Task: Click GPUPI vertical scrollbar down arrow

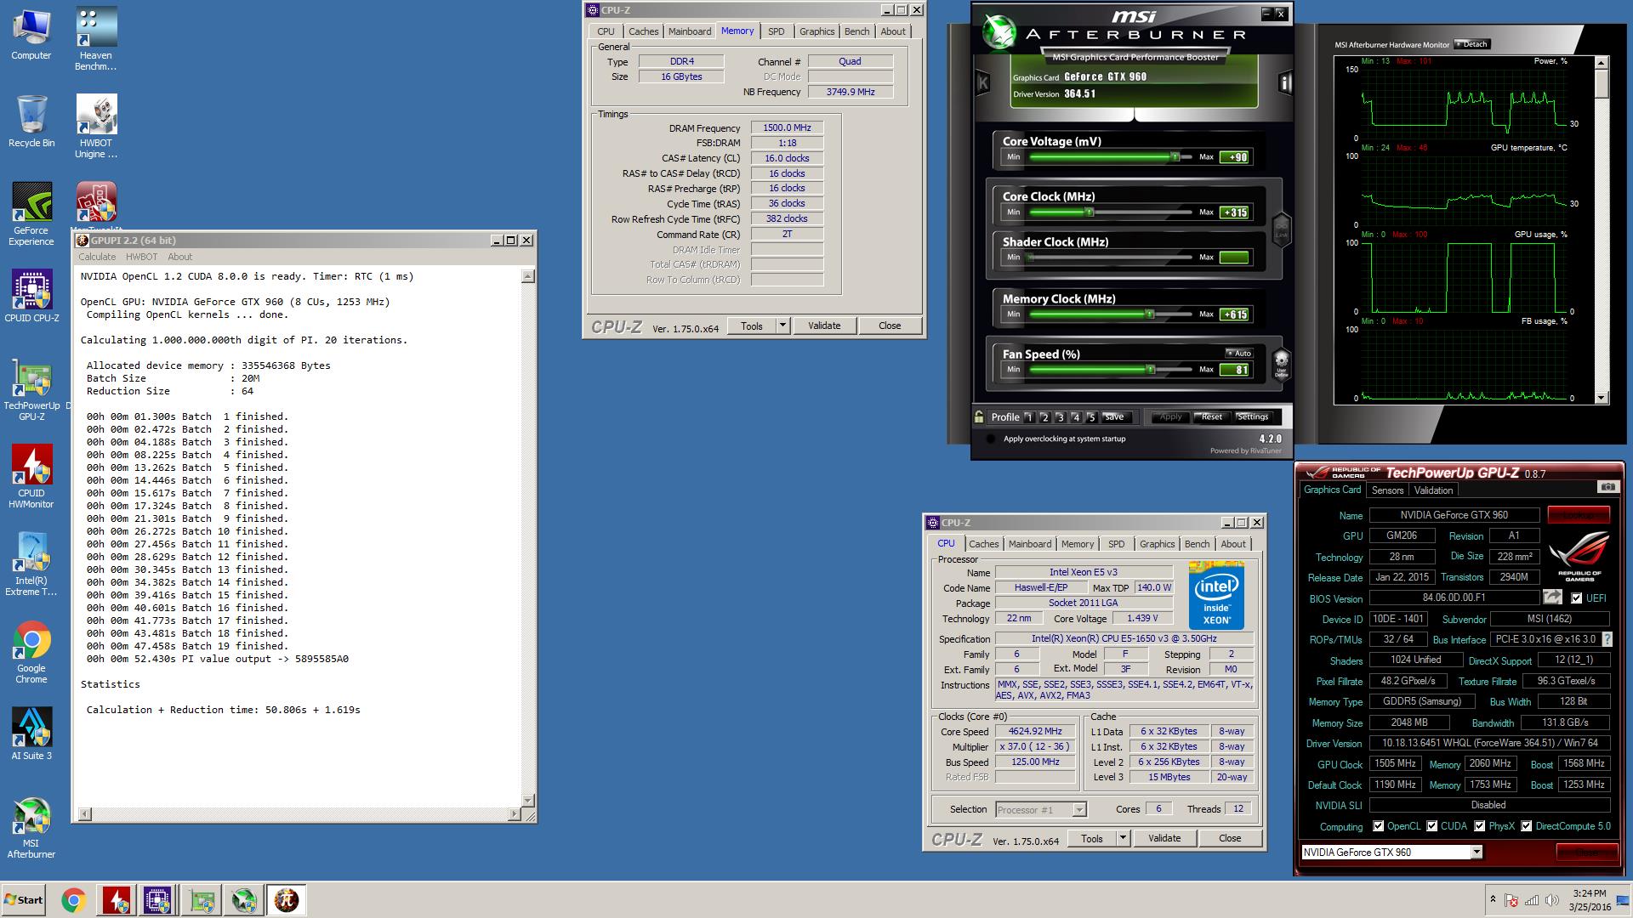Action: point(527,800)
